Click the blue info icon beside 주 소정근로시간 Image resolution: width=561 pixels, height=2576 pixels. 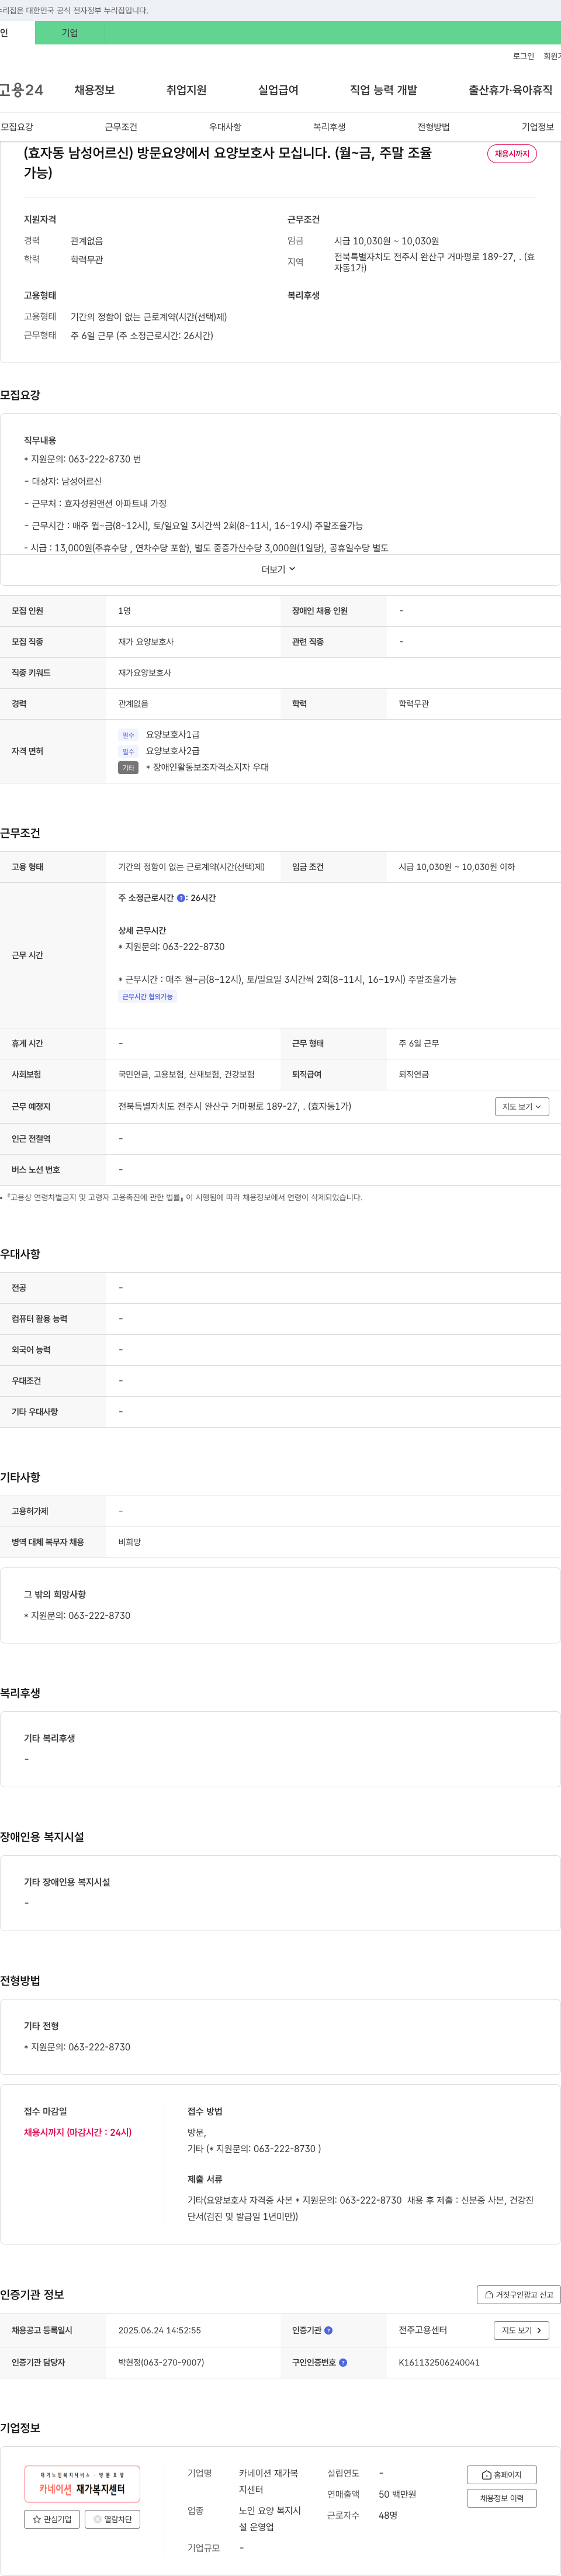pyautogui.click(x=181, y=898)
